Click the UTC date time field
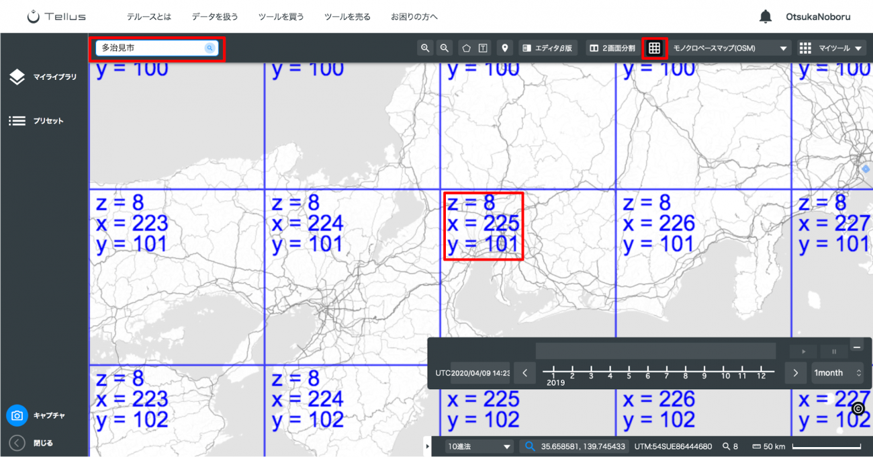 (x=480, y=372)
